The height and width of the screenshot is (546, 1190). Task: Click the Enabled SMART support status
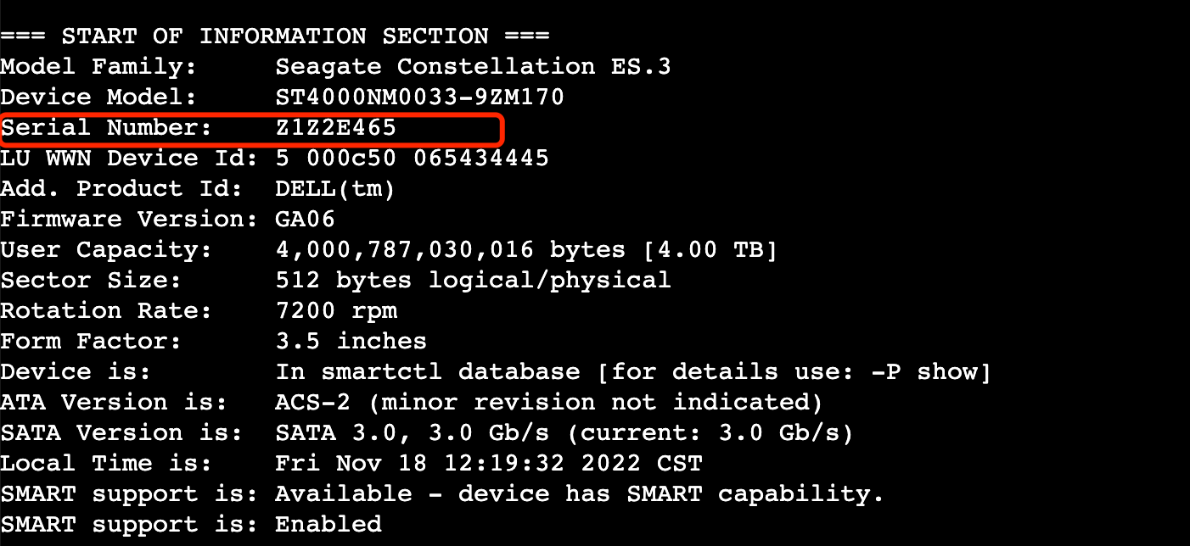(x=328, y=525)
